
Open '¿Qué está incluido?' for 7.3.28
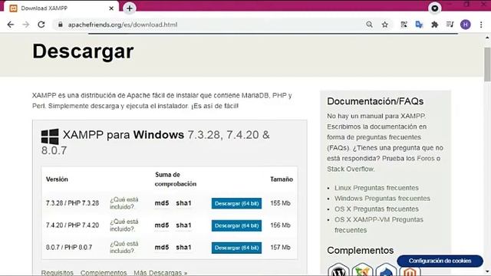coord(124,203)
